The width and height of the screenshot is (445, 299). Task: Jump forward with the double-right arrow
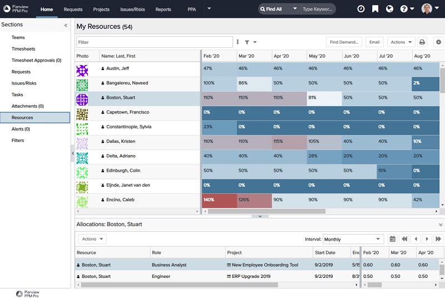[438, 239]
